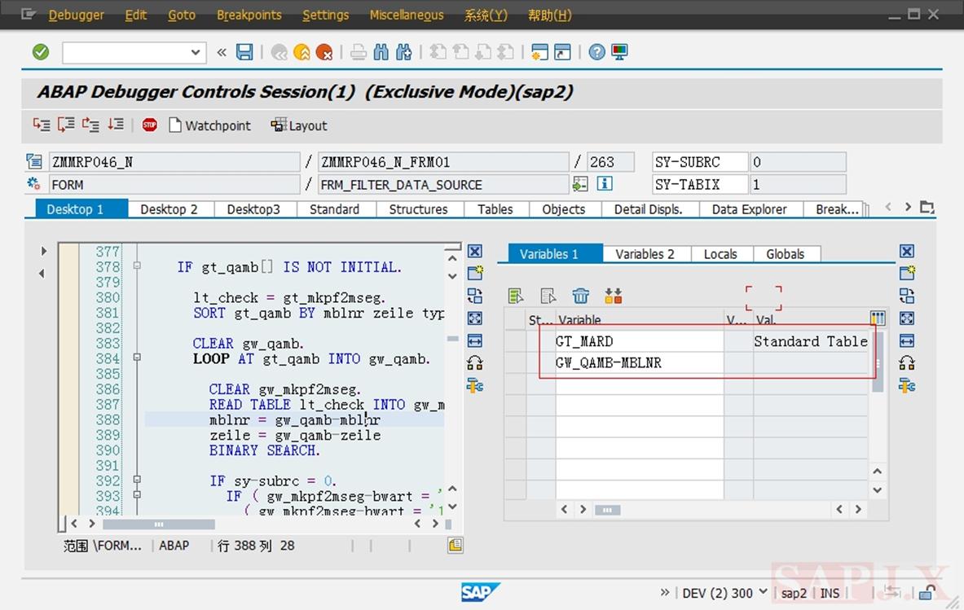Switch to the Locals tab

[720, 254]
